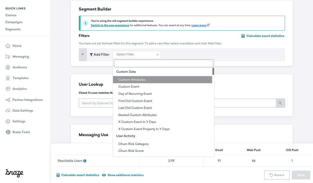Show additional statistics eye toggle
313x183 pixels.
(104, 175)
